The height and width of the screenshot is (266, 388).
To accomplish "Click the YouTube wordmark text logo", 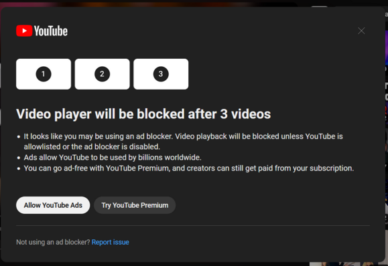I will (x=51, y=31).
